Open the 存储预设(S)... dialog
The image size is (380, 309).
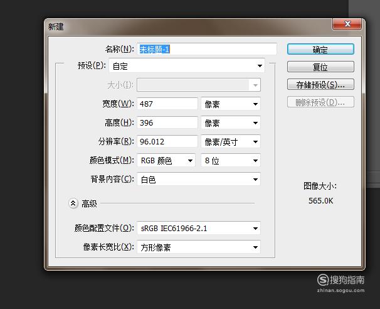click(x=320, y=84)
